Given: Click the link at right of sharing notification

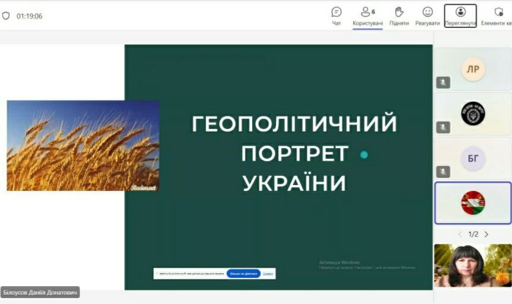Looking at the screenshot, I should (x=268, y=274).
